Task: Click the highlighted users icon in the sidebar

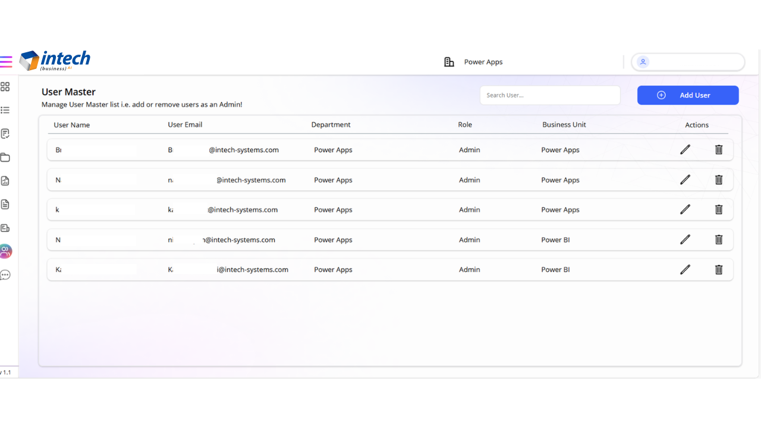Action: 5,251
